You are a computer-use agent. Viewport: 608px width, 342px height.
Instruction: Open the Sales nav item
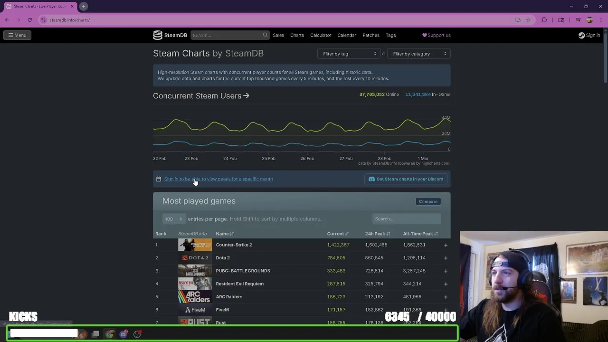point(278,35)
